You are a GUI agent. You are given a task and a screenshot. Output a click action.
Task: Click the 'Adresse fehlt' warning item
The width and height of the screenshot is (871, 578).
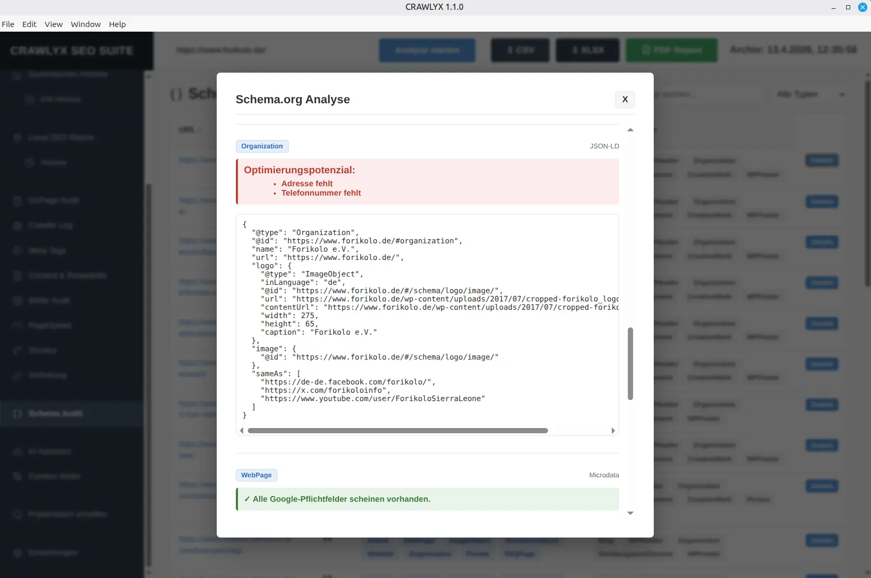click(x=307, y=184)
